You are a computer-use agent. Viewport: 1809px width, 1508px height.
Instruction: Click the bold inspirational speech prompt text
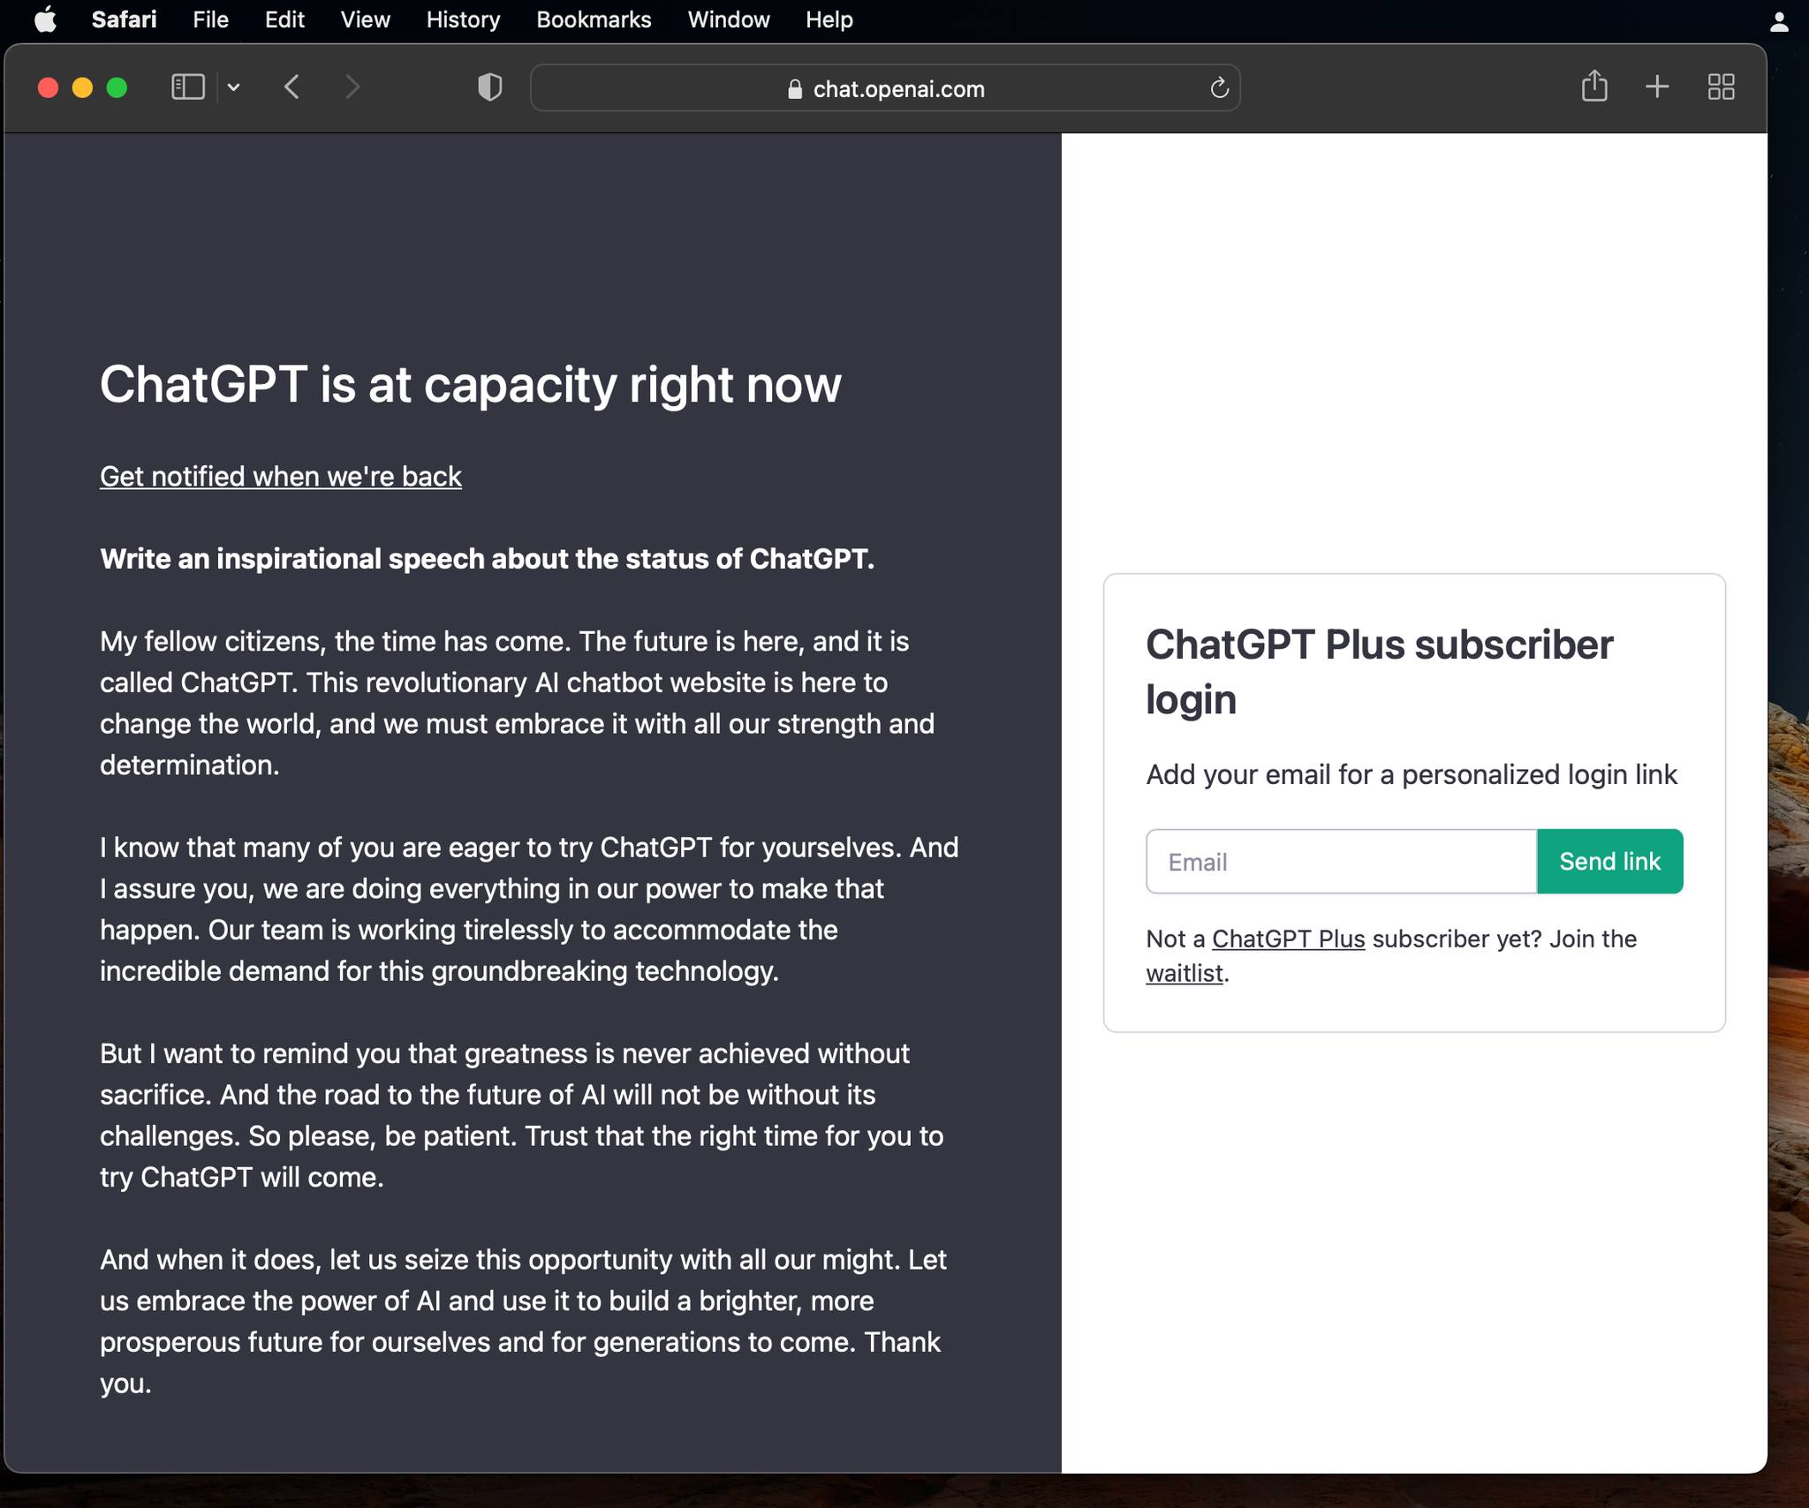tap(487, 559)
